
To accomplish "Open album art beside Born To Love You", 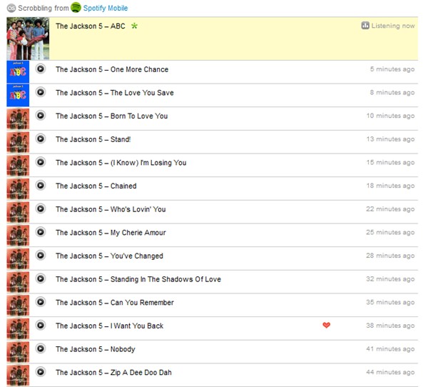I will (x=18, y=119).
